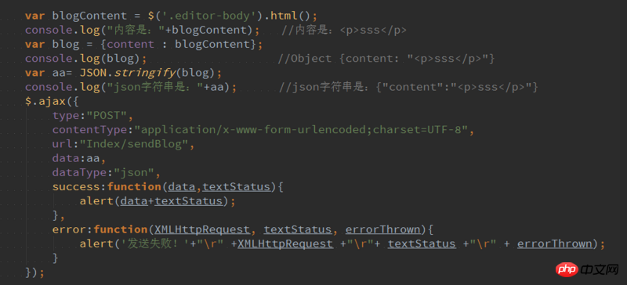
Task: Click the data:aa property line
Action: (x=76, y=159)
